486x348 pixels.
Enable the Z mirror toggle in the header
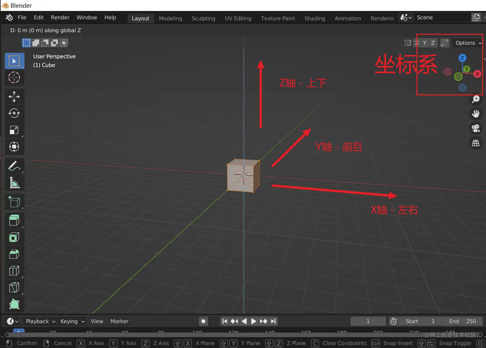pyautogui.click(x=433, y=43)
